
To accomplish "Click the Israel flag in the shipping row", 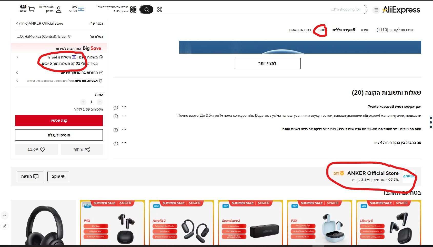I will [x=74, y=57].
